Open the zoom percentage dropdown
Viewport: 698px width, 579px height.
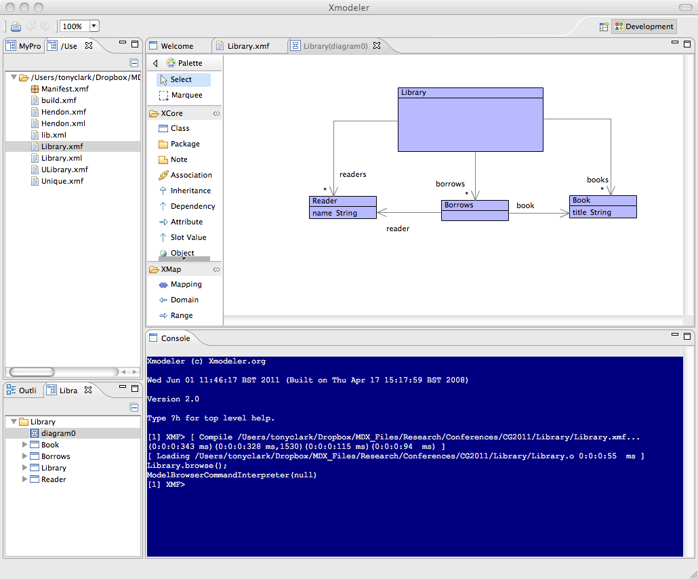point(94,26)
